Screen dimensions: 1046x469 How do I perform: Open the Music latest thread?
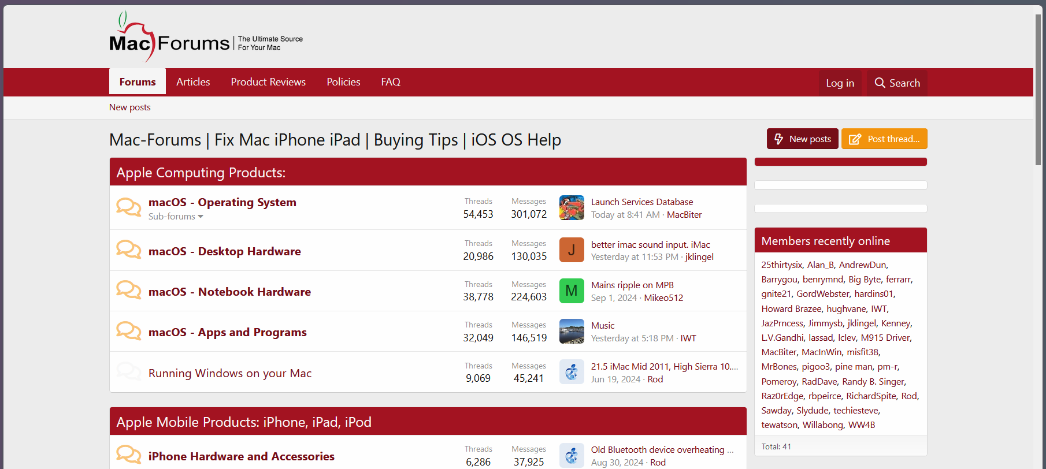pos(603,326)
